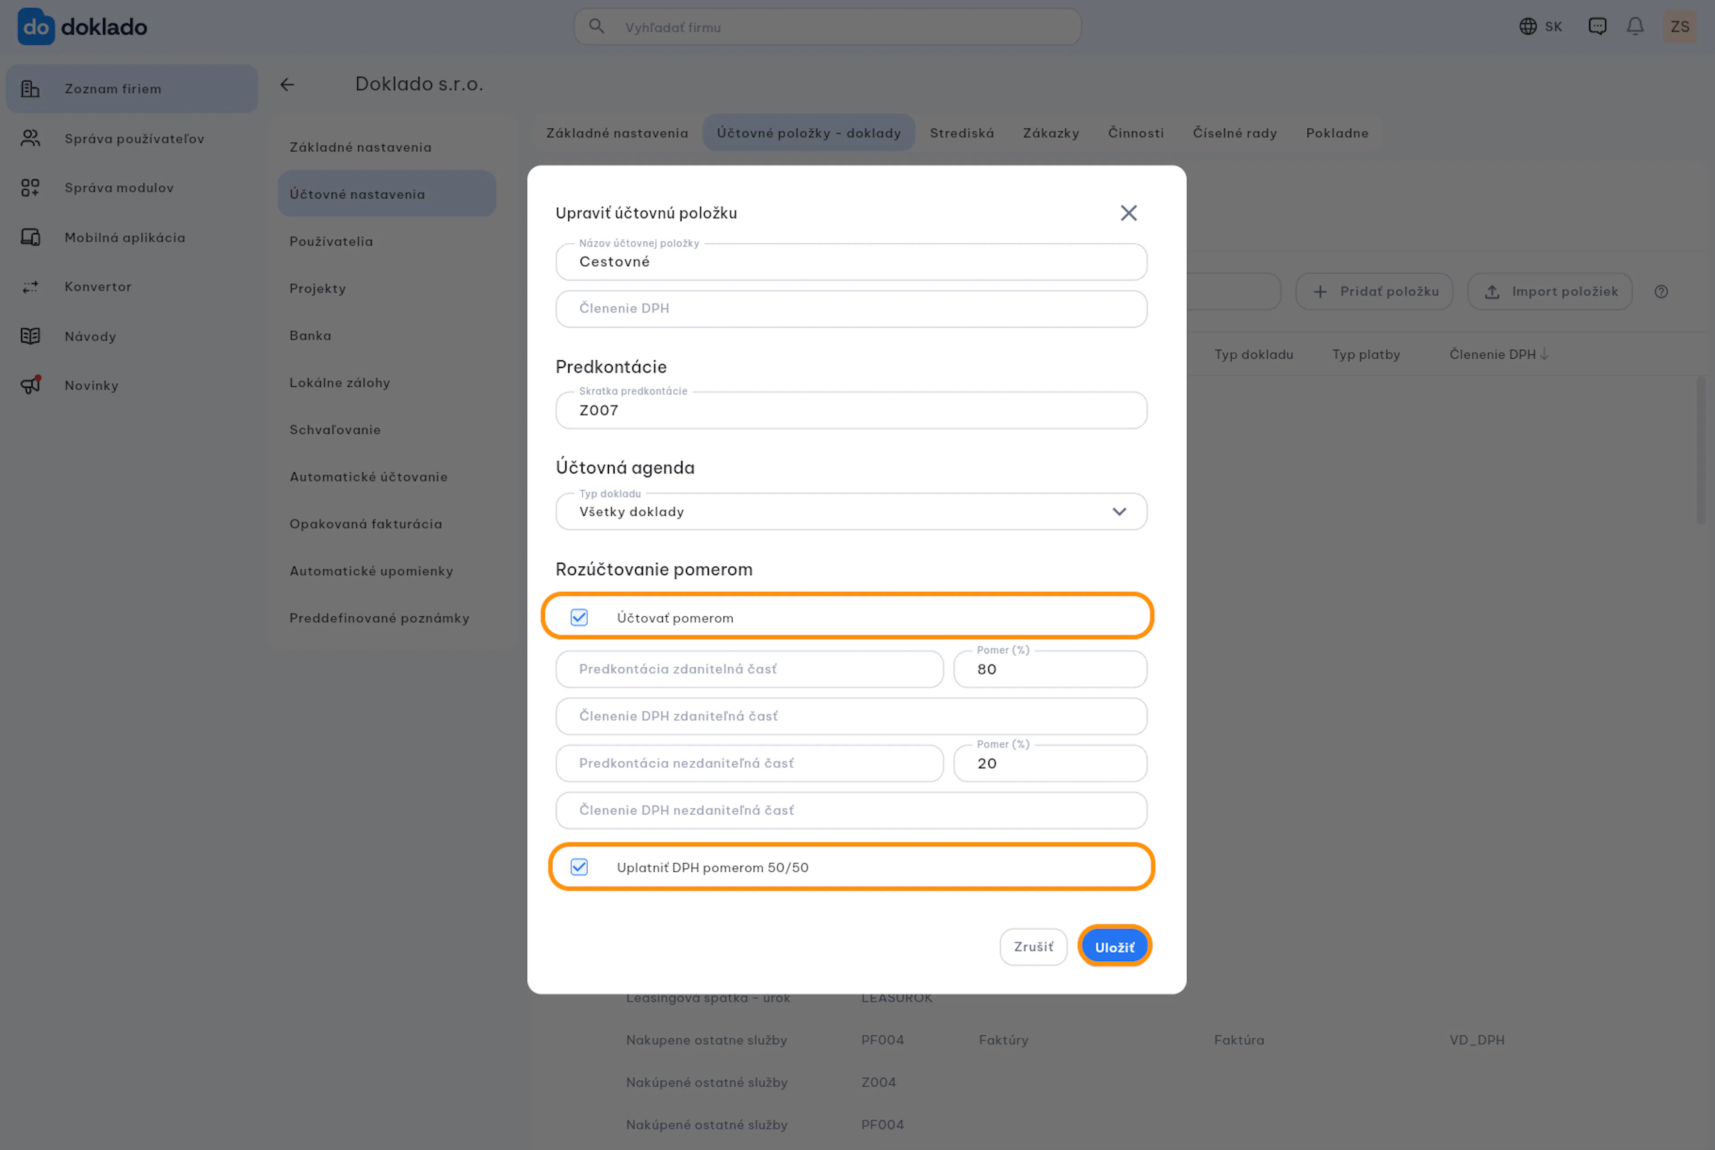Click the Pomer field showing 80
Viewport: 1715px width, 1150px height.
click(1050, 669)
